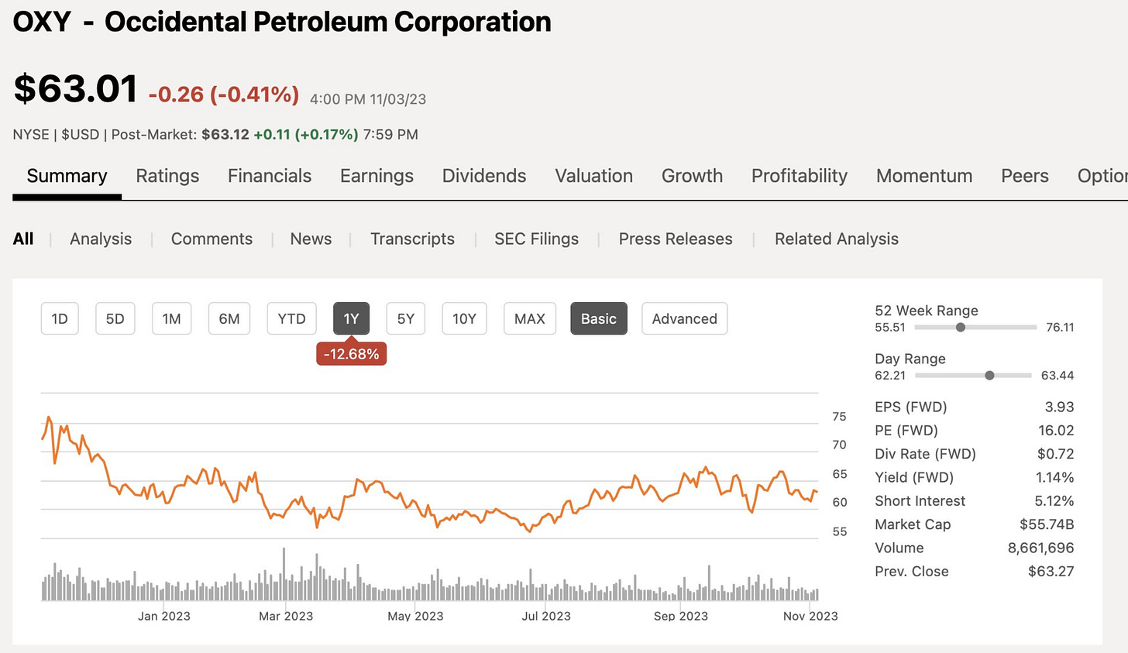1128x653 pixels.
Task: Click Short Interest value 5.12%
Action: [x=1054, y=500]
